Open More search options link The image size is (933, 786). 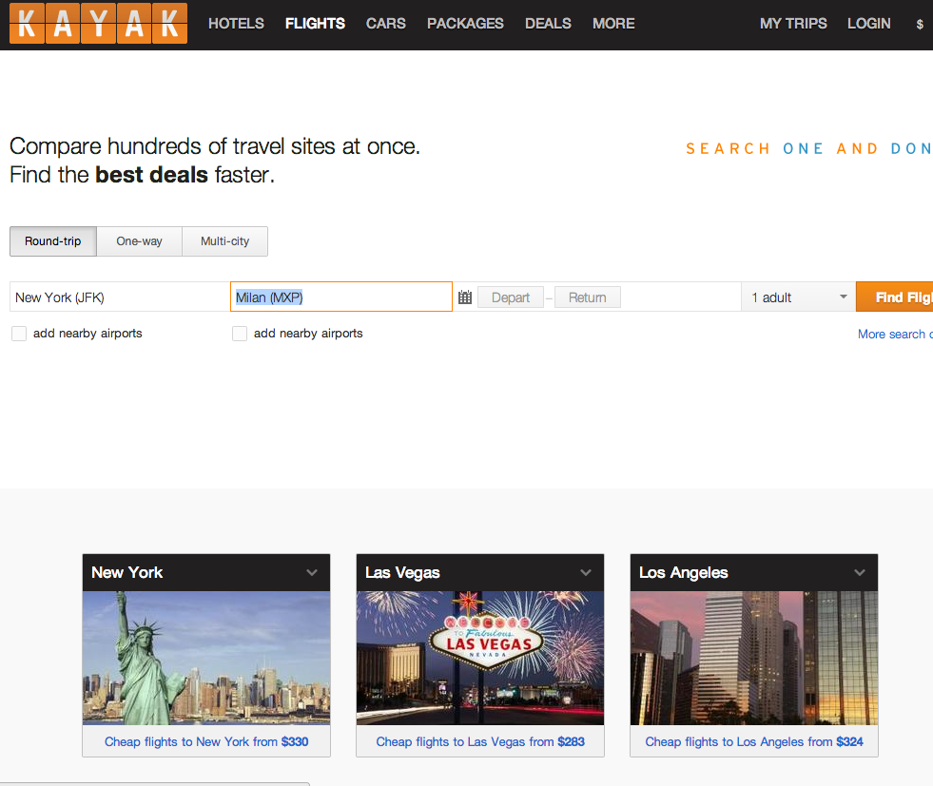tap(895, 335)
